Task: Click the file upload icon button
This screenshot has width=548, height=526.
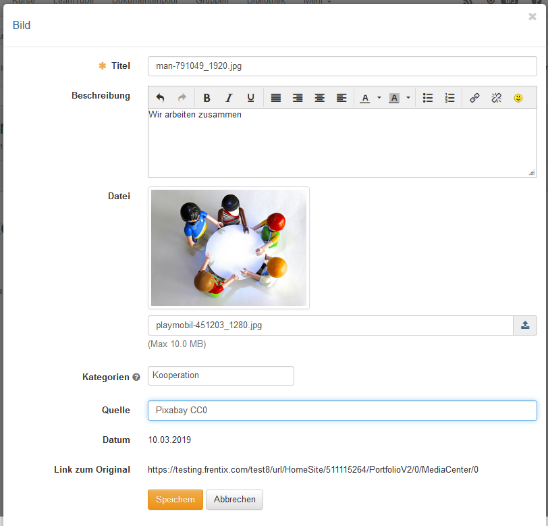Action: coord(525,325)
